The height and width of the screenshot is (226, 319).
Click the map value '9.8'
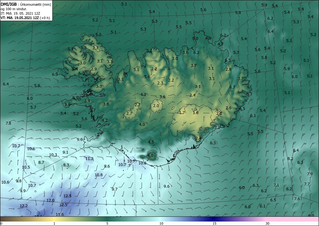pos(19,181)
